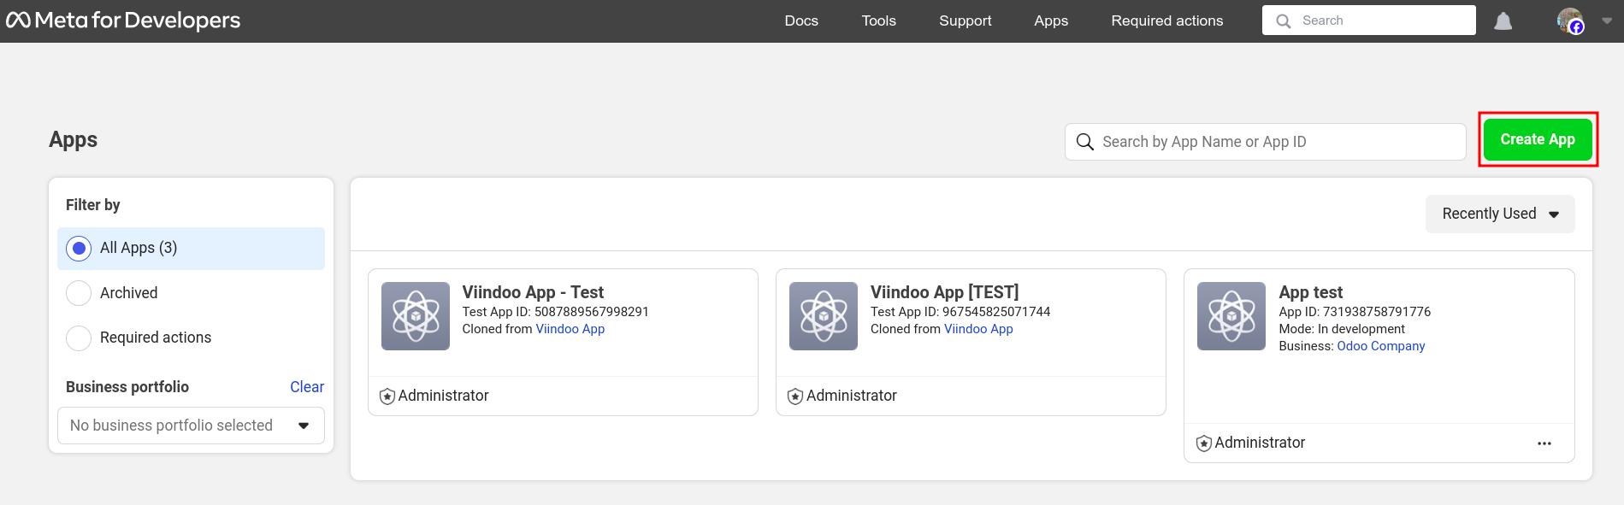Open the Viindoo App [TEST] app icon
The width and height of the screenshot is (1624, 505).
824,316
